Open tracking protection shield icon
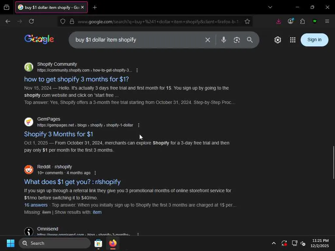 pyautogui.click(x=62, y=21)
